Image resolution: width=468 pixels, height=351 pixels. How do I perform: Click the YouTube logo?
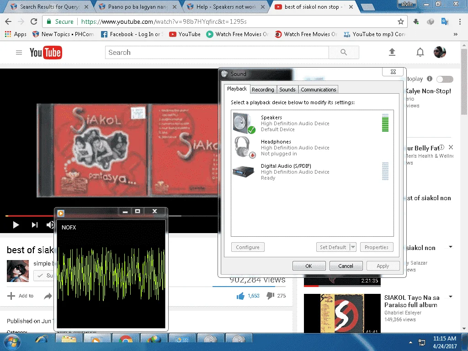pyautogui.click(x=46, y=53)
